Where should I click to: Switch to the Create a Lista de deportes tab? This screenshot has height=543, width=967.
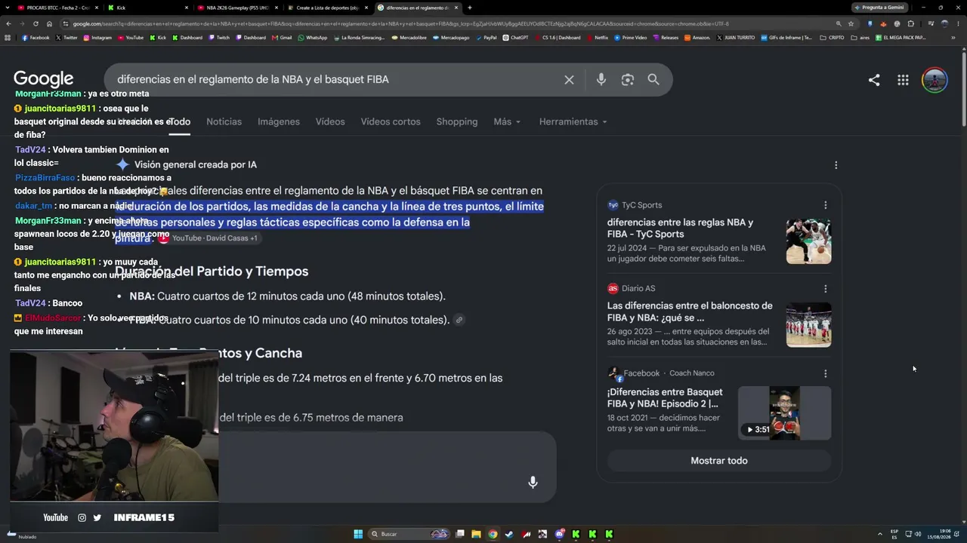point(327,8)
